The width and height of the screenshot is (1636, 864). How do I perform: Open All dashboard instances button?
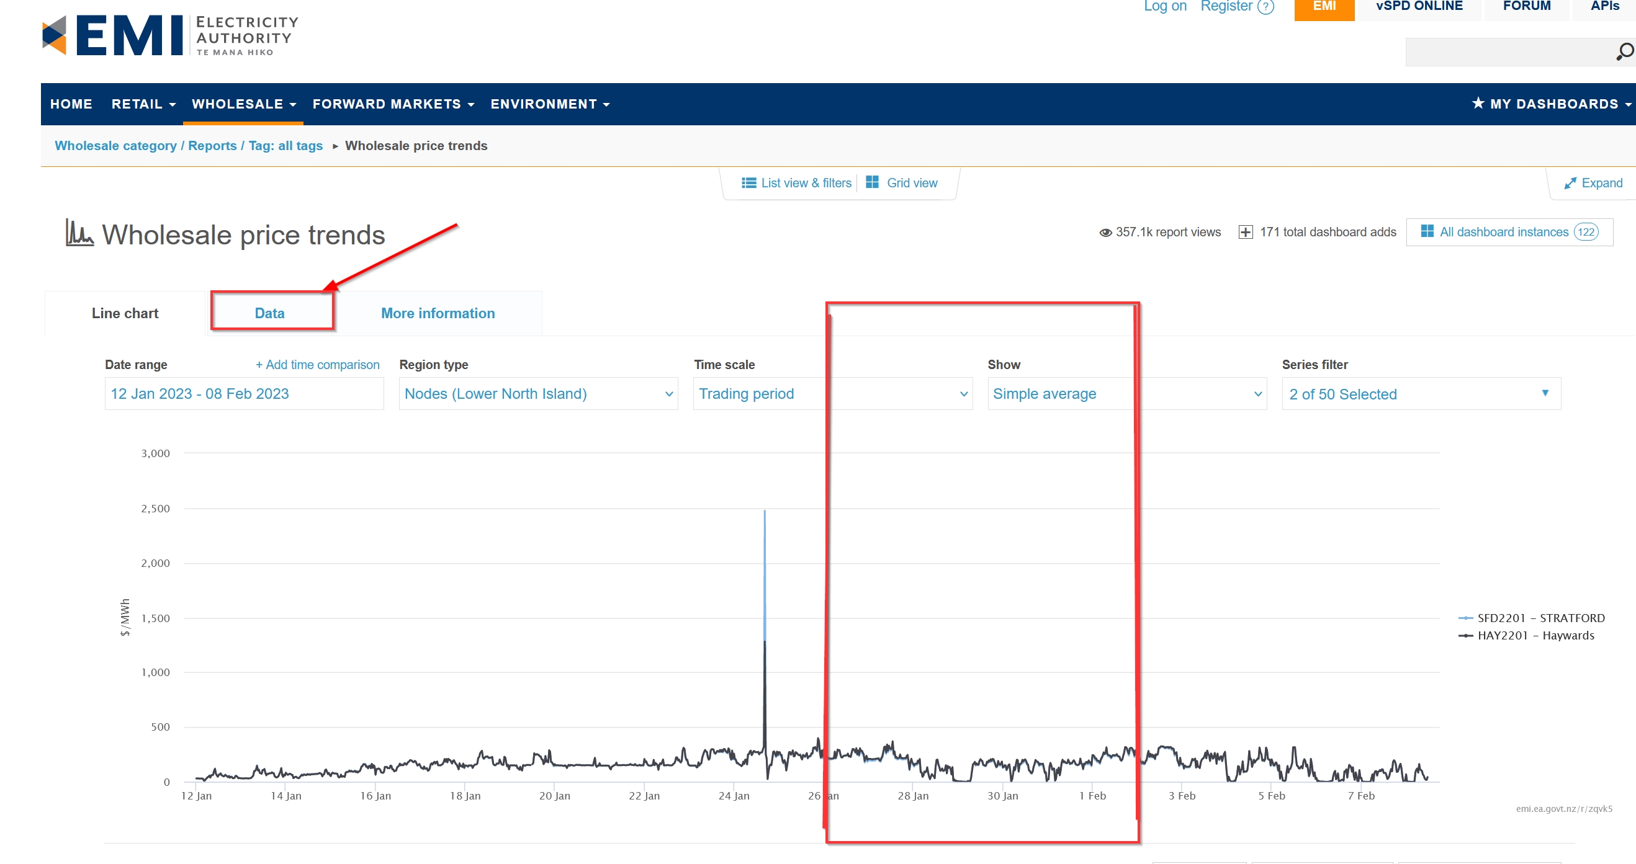point(1508,233)
